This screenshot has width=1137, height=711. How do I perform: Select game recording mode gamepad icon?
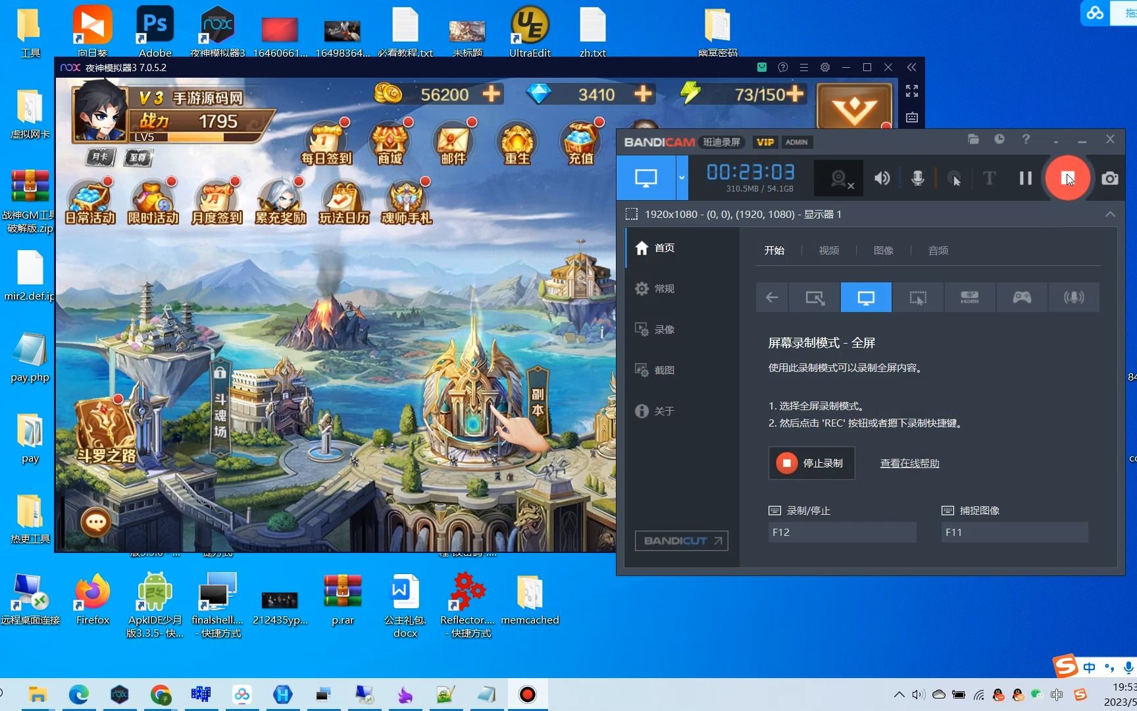click(1021, 298)
